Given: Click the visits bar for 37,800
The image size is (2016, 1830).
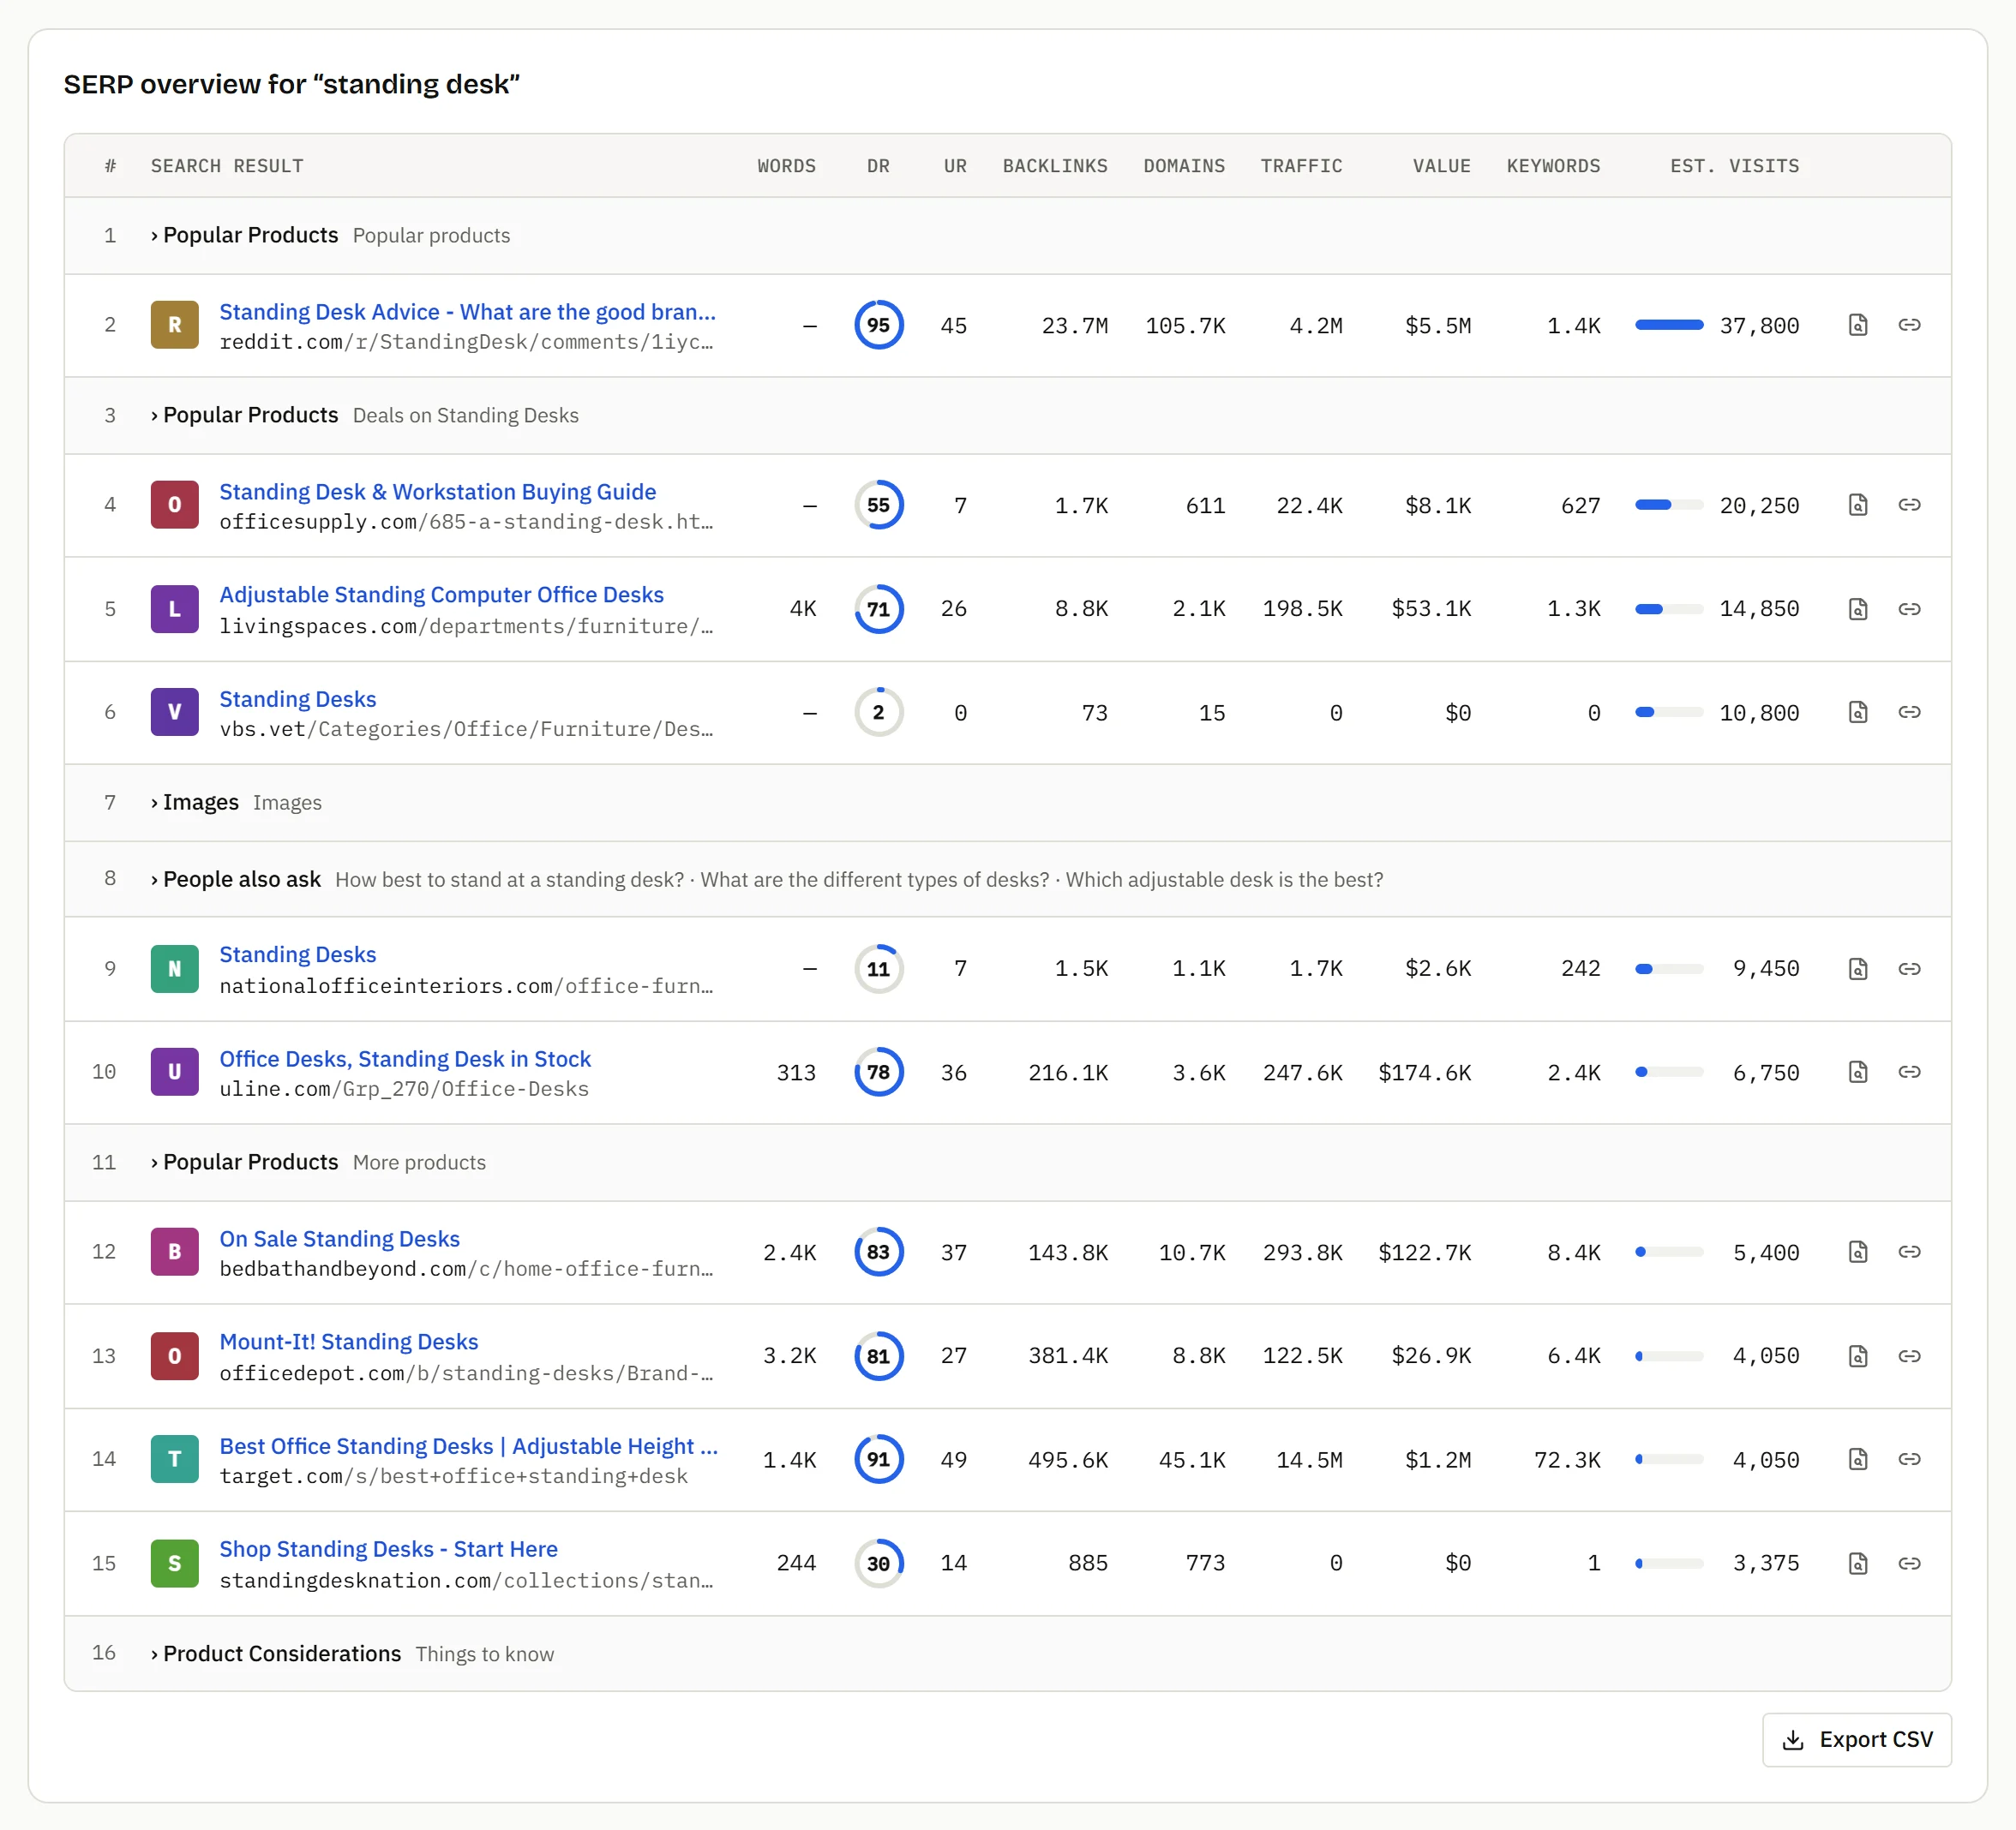Looking at the screenshot, I should (1668, 325).
